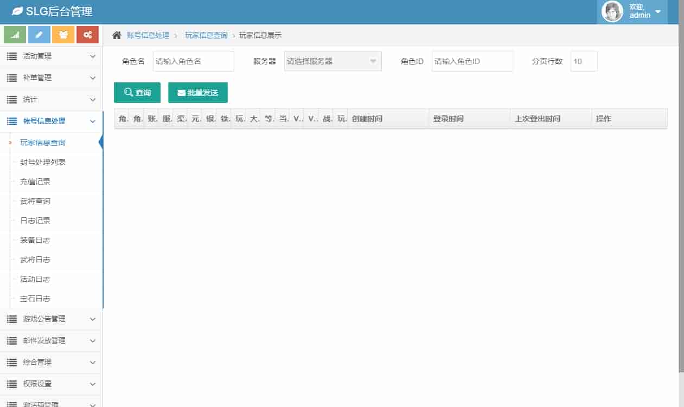Follow the 账号信息处理 breadcrumb link
Image resolution: width=684 pixels, height=407 pixels.
tap(148, 35)
